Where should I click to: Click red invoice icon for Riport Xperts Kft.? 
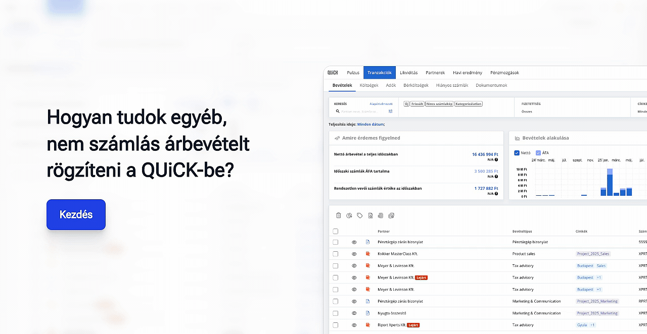coord(368,325)
